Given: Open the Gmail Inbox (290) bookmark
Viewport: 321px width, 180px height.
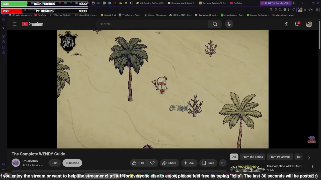Looking at the screenshot, I should (86, 15).
